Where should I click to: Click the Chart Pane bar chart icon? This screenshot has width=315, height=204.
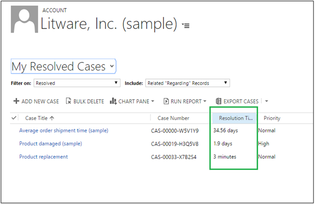(113, 101)
